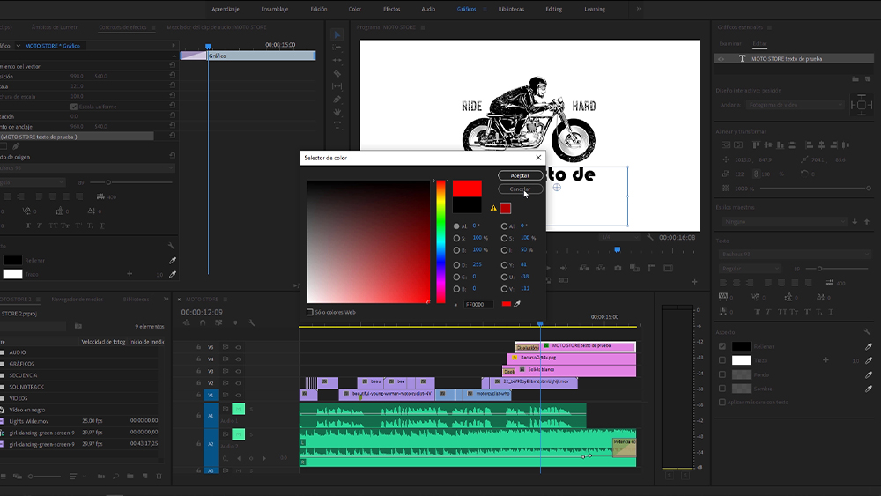Open the Examinar tab in Essential Graphics

click(x=730, y=43)
